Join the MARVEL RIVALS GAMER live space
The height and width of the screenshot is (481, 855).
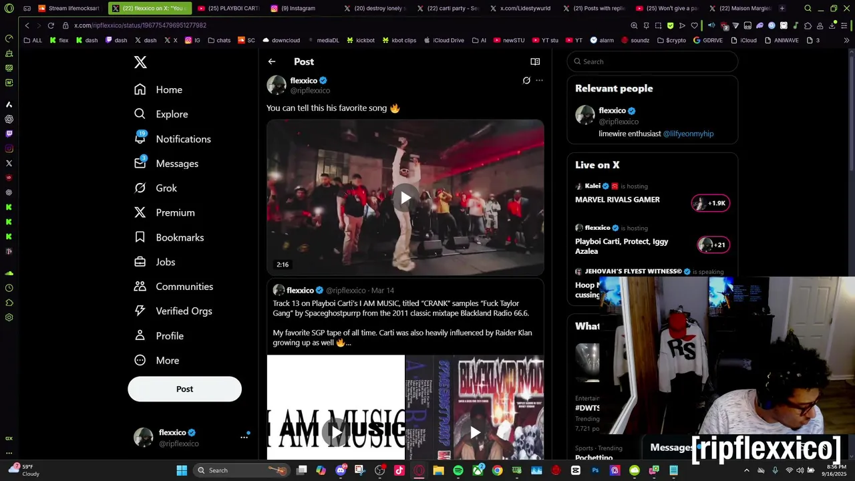click(617, 200)
